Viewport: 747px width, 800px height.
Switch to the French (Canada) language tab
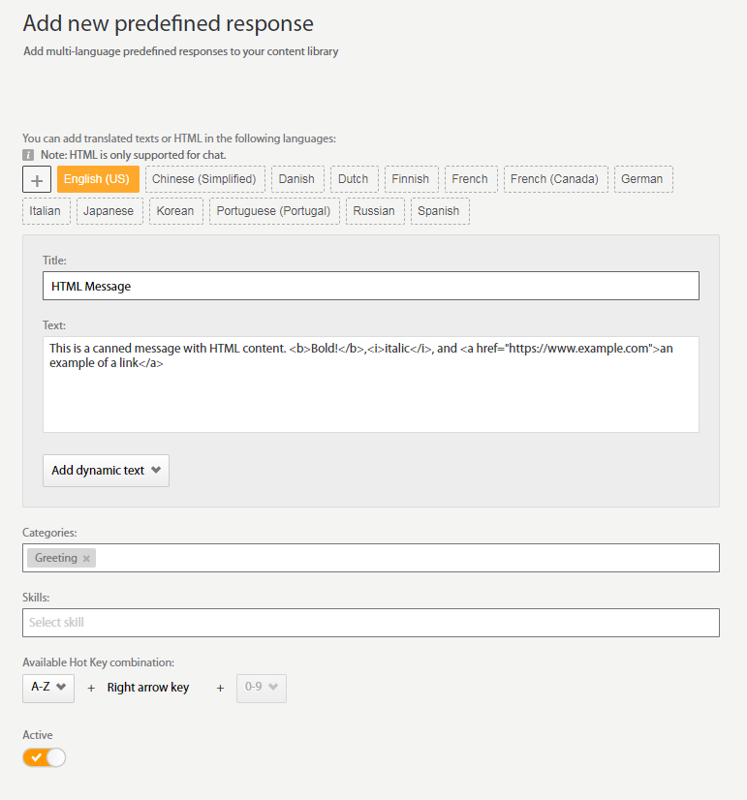555,178
